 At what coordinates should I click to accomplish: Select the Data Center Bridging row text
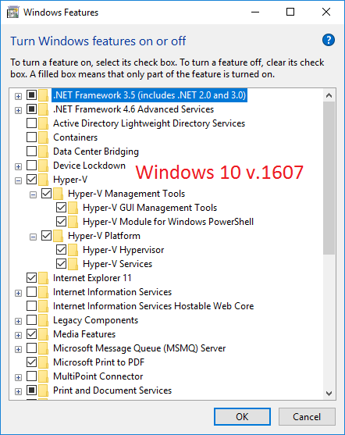click(96, 152)
